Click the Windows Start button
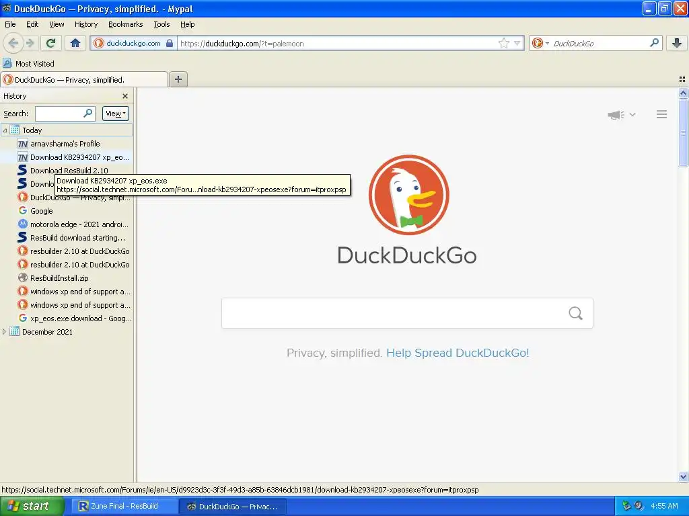This screenshot has height=516, width=689. pos(32,506)
